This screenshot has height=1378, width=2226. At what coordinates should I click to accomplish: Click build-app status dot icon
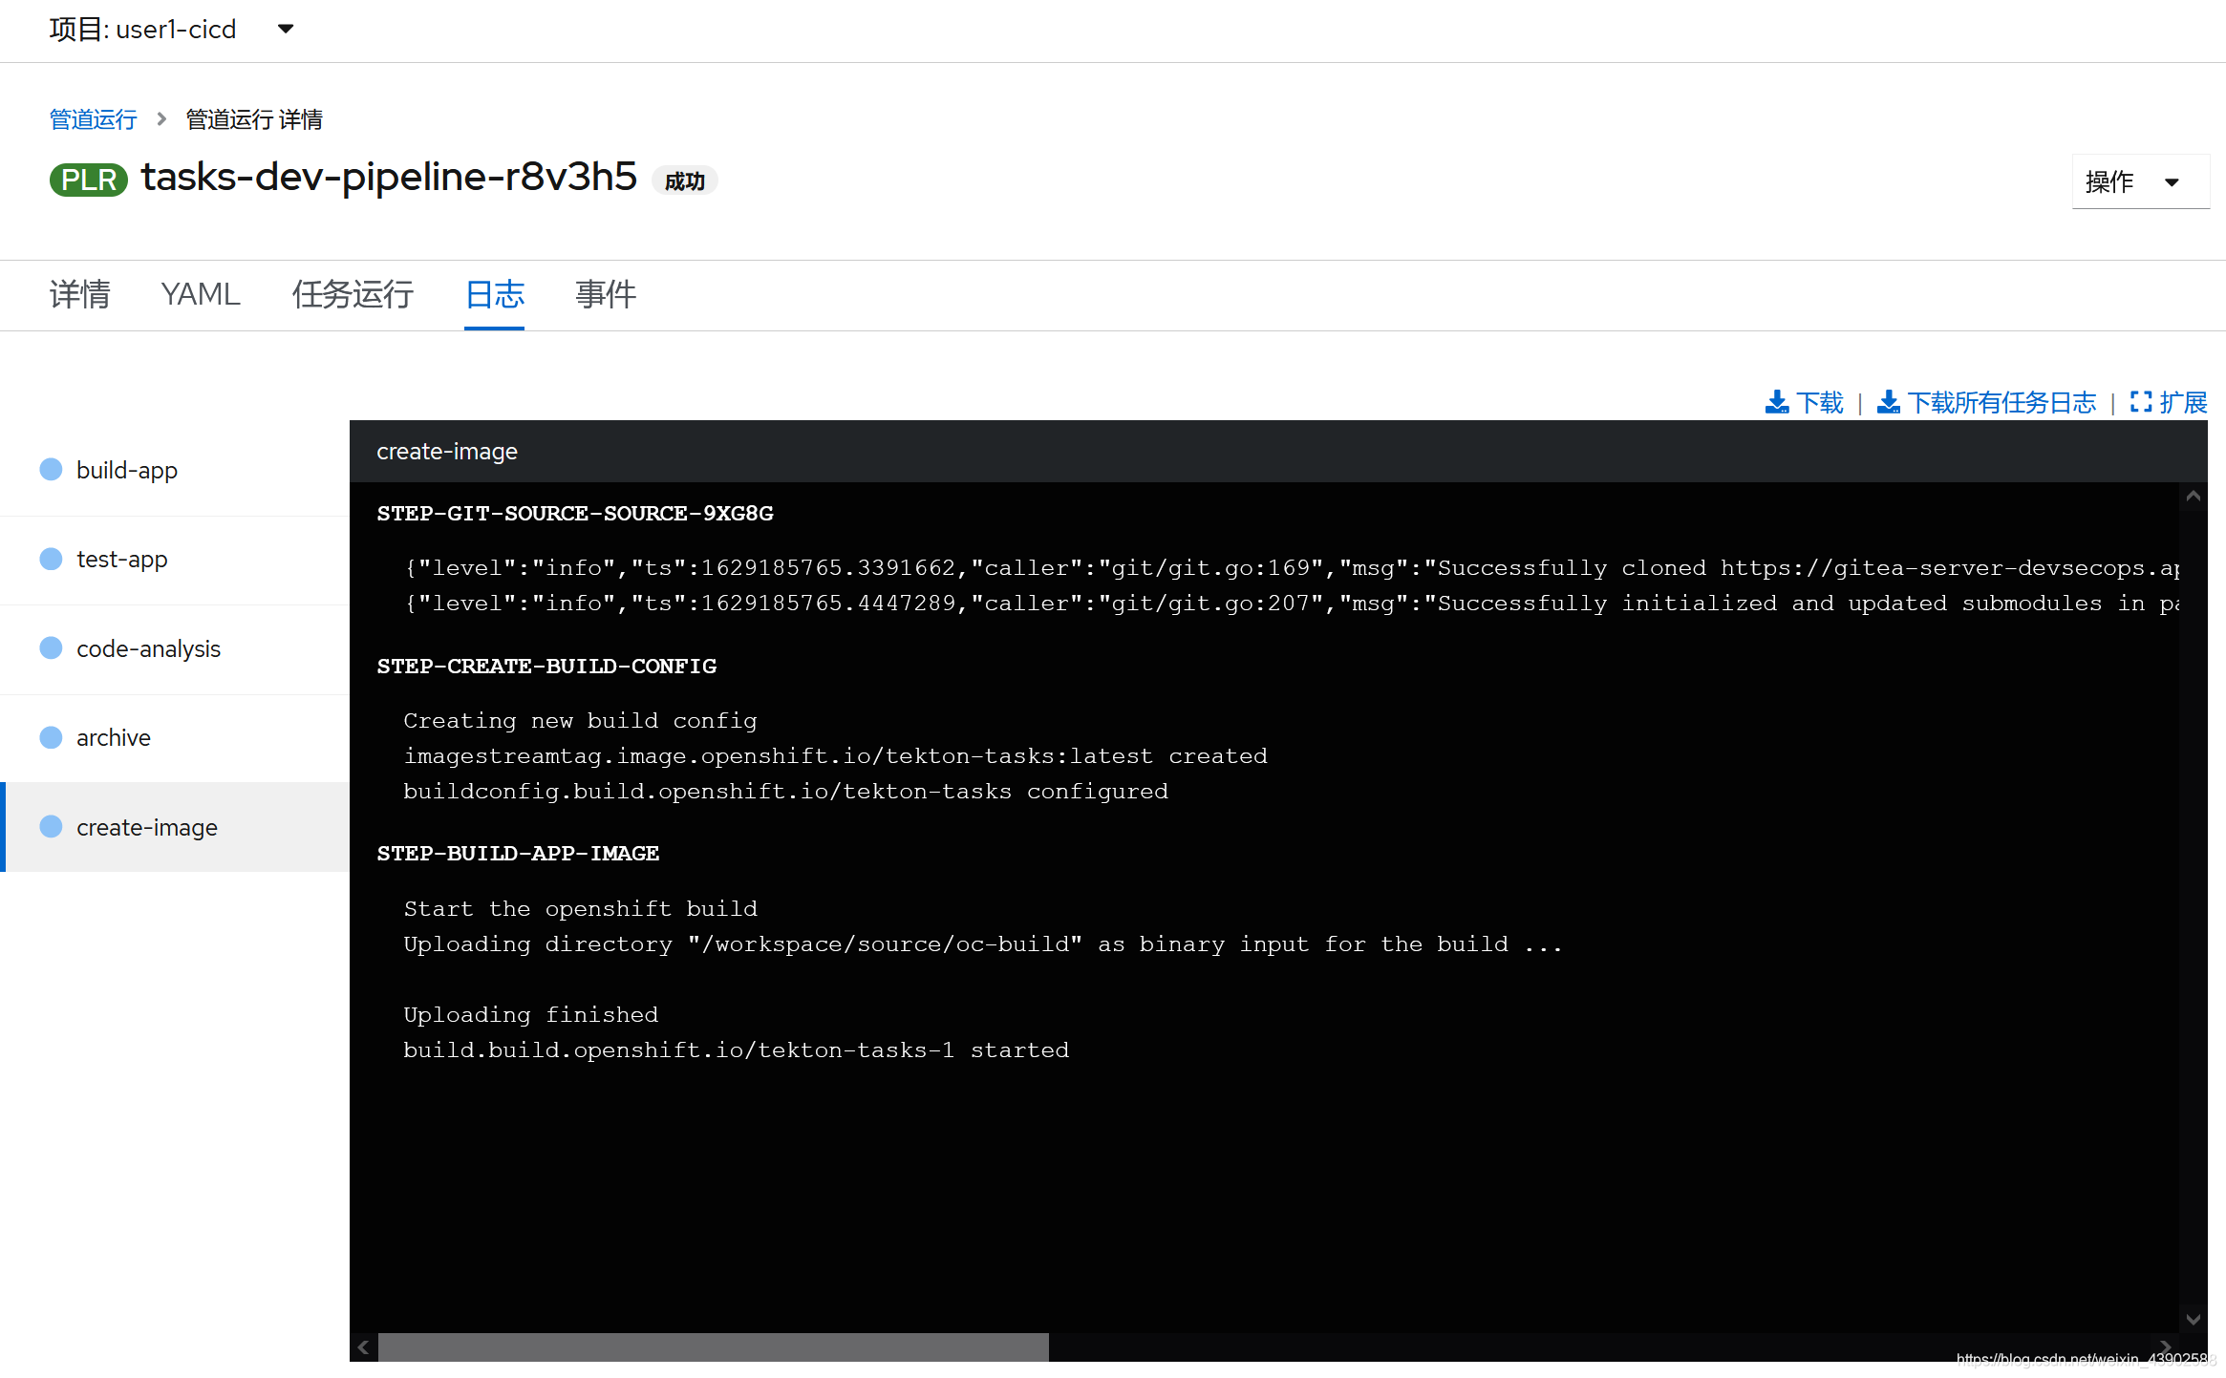click(x=51, y=470)
